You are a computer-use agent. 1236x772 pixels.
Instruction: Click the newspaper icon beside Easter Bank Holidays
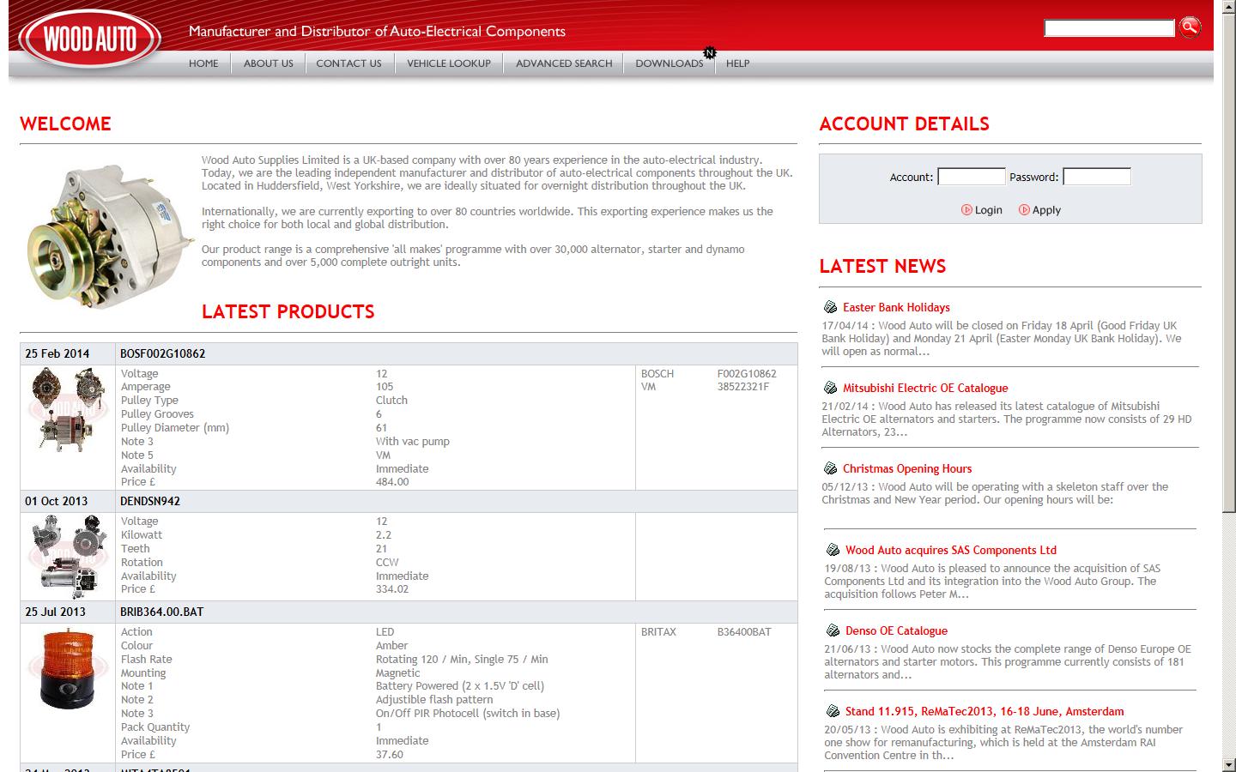coord(829,306)
